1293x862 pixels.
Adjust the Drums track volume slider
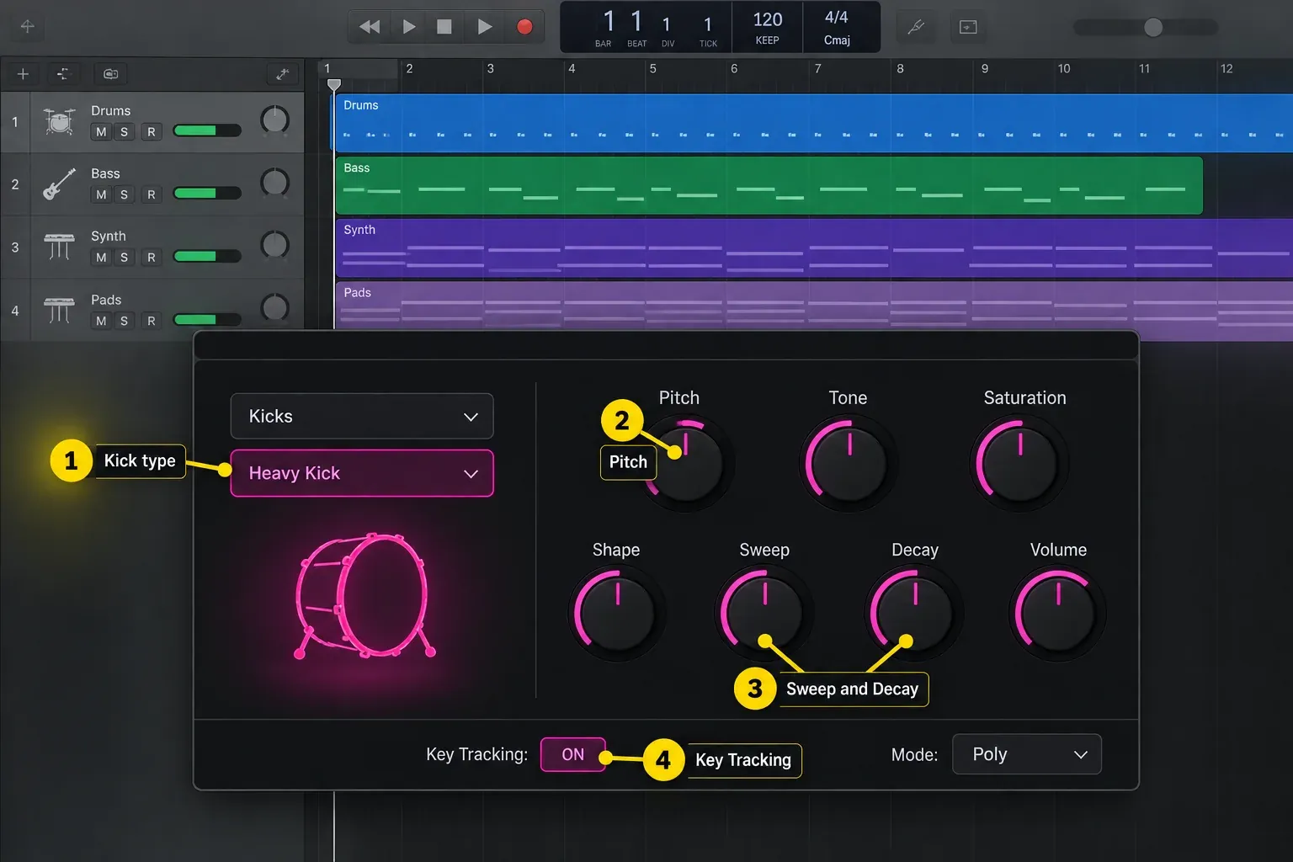click(x=207, y=130)
